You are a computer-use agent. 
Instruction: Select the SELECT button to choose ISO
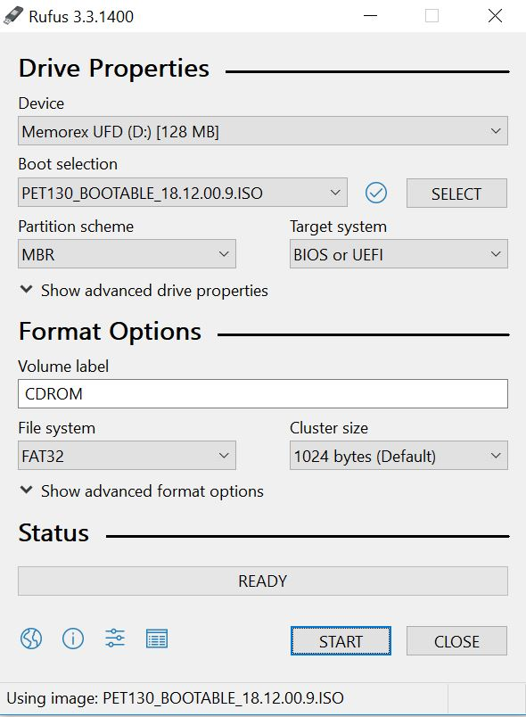[x=456, y=193]
